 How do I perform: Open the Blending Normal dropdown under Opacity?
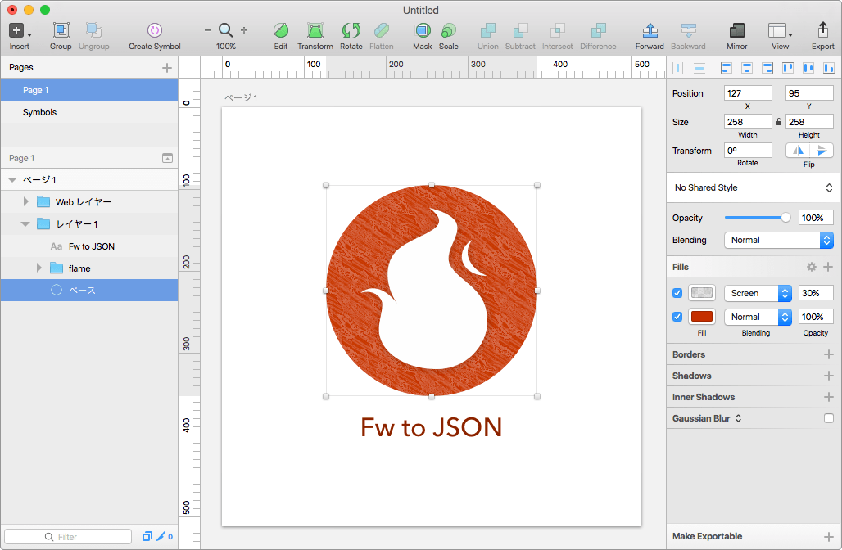pyautogui.click(x=778, y=240)
